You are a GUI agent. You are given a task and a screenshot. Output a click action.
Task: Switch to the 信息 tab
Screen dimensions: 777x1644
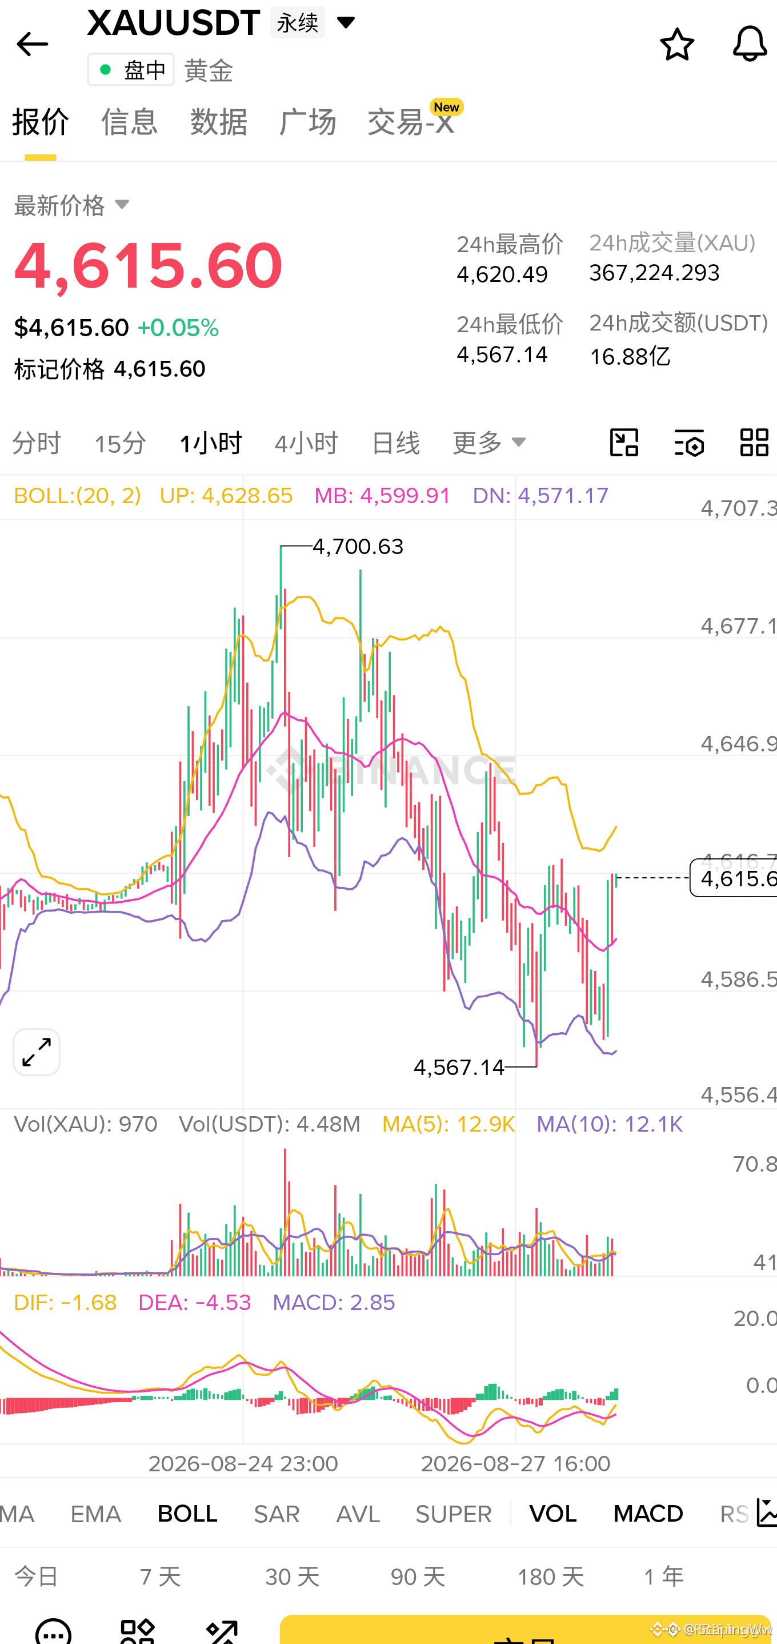[129, 122]
